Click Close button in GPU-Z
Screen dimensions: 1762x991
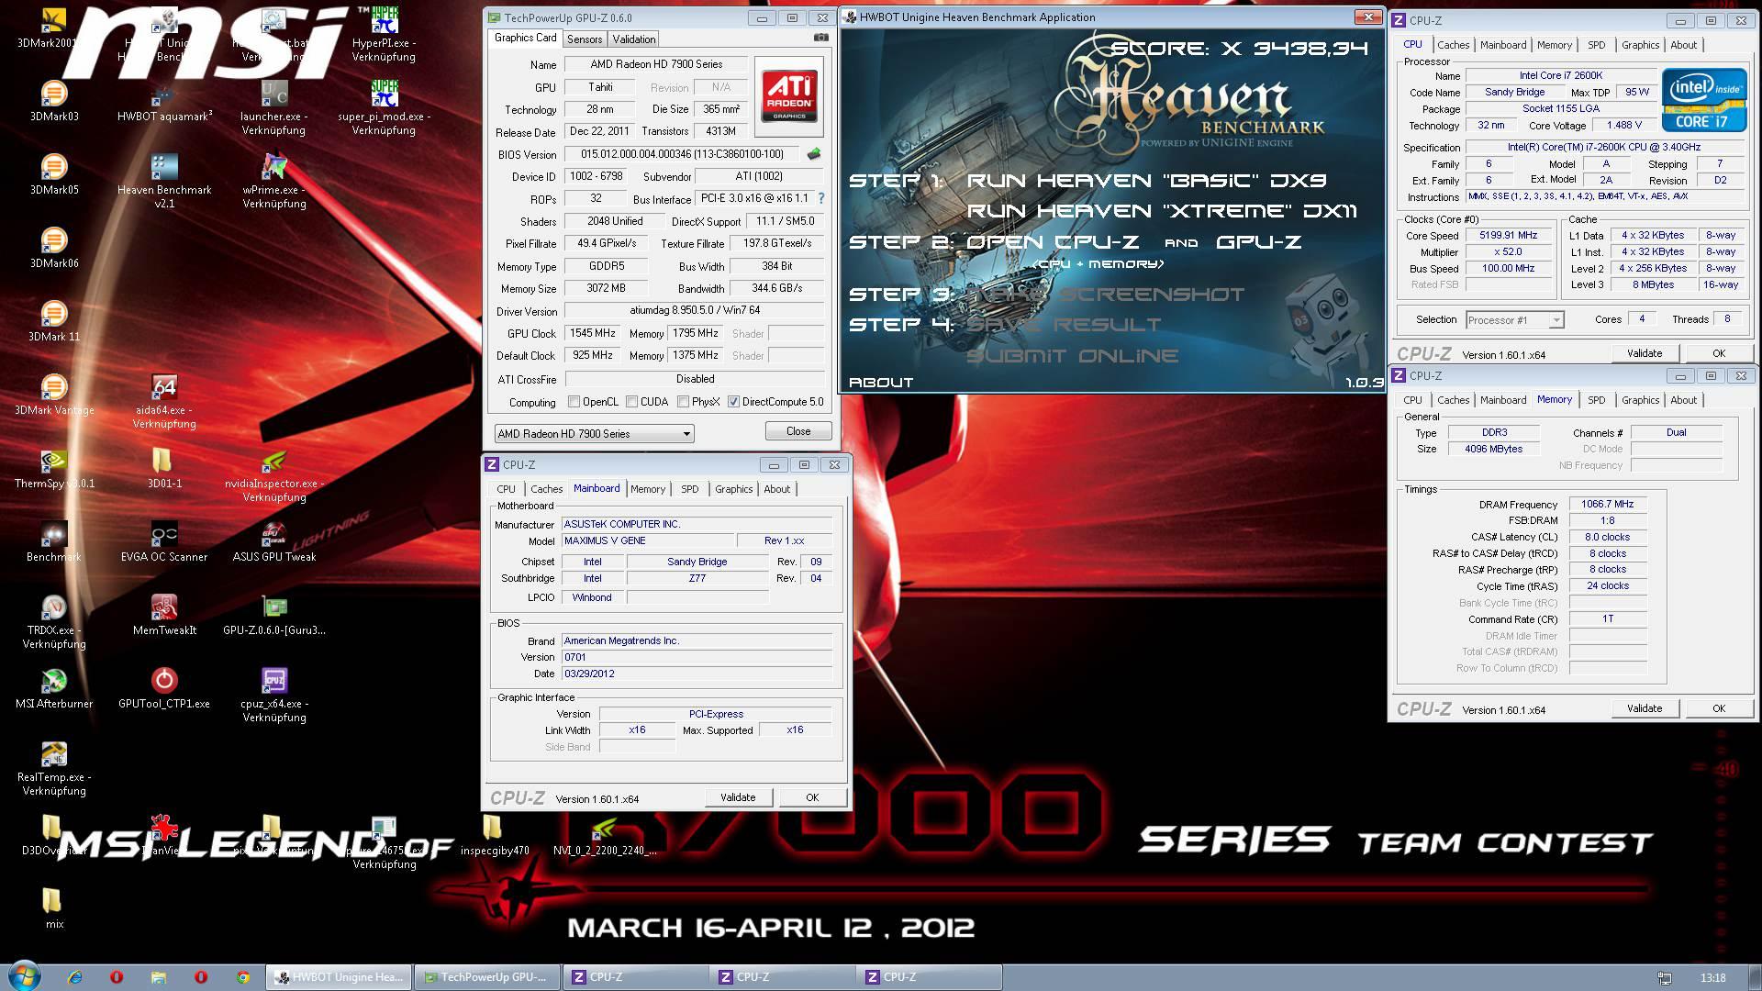[798, 431]
